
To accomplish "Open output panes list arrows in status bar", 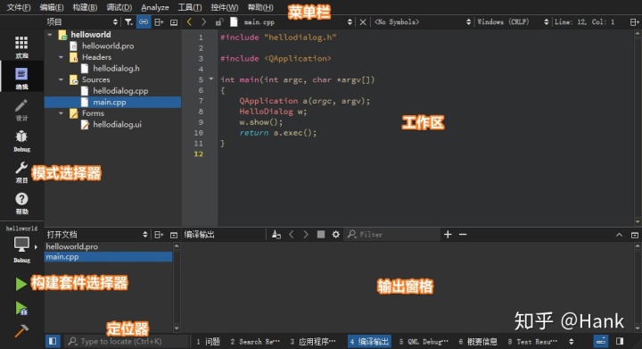I will click(x=572, y=341).
